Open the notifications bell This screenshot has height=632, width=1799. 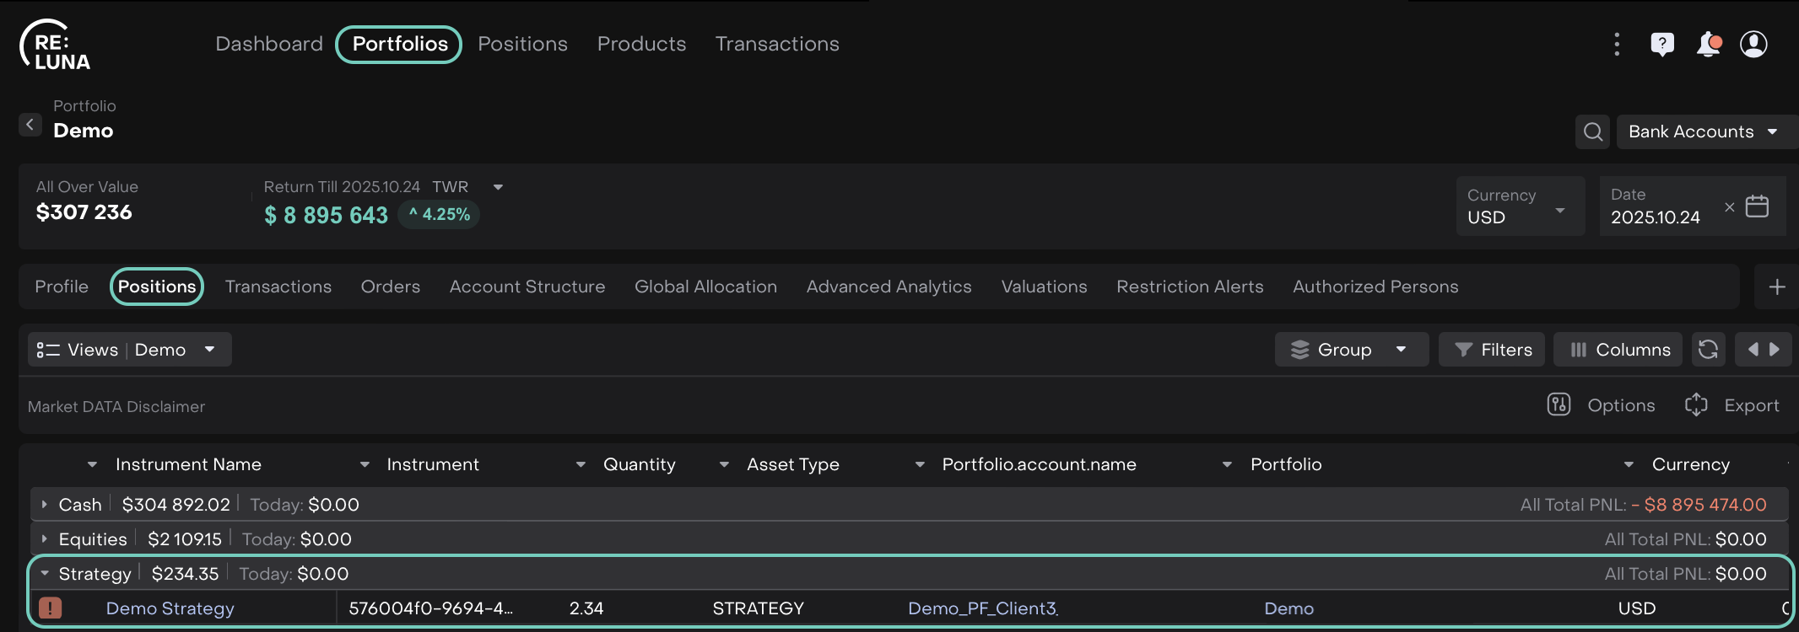click(1708, 44)
